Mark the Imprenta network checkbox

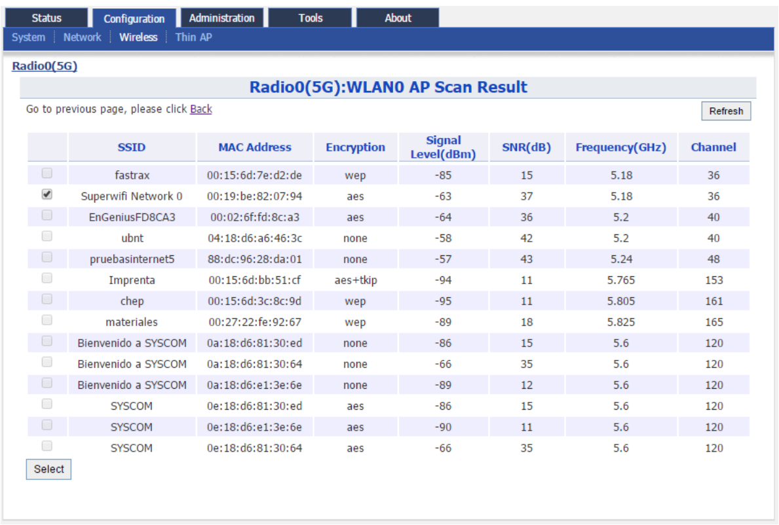47,278
